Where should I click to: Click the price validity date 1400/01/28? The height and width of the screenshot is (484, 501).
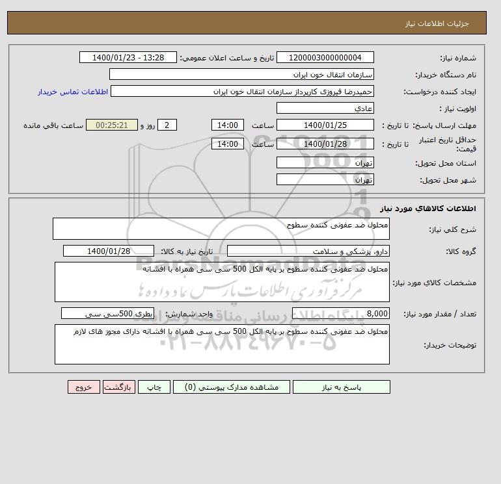tap(325, 144)
